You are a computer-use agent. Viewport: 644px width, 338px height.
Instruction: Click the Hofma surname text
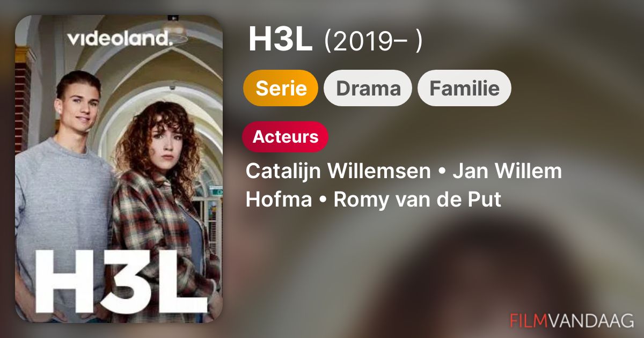pos(279,200)
